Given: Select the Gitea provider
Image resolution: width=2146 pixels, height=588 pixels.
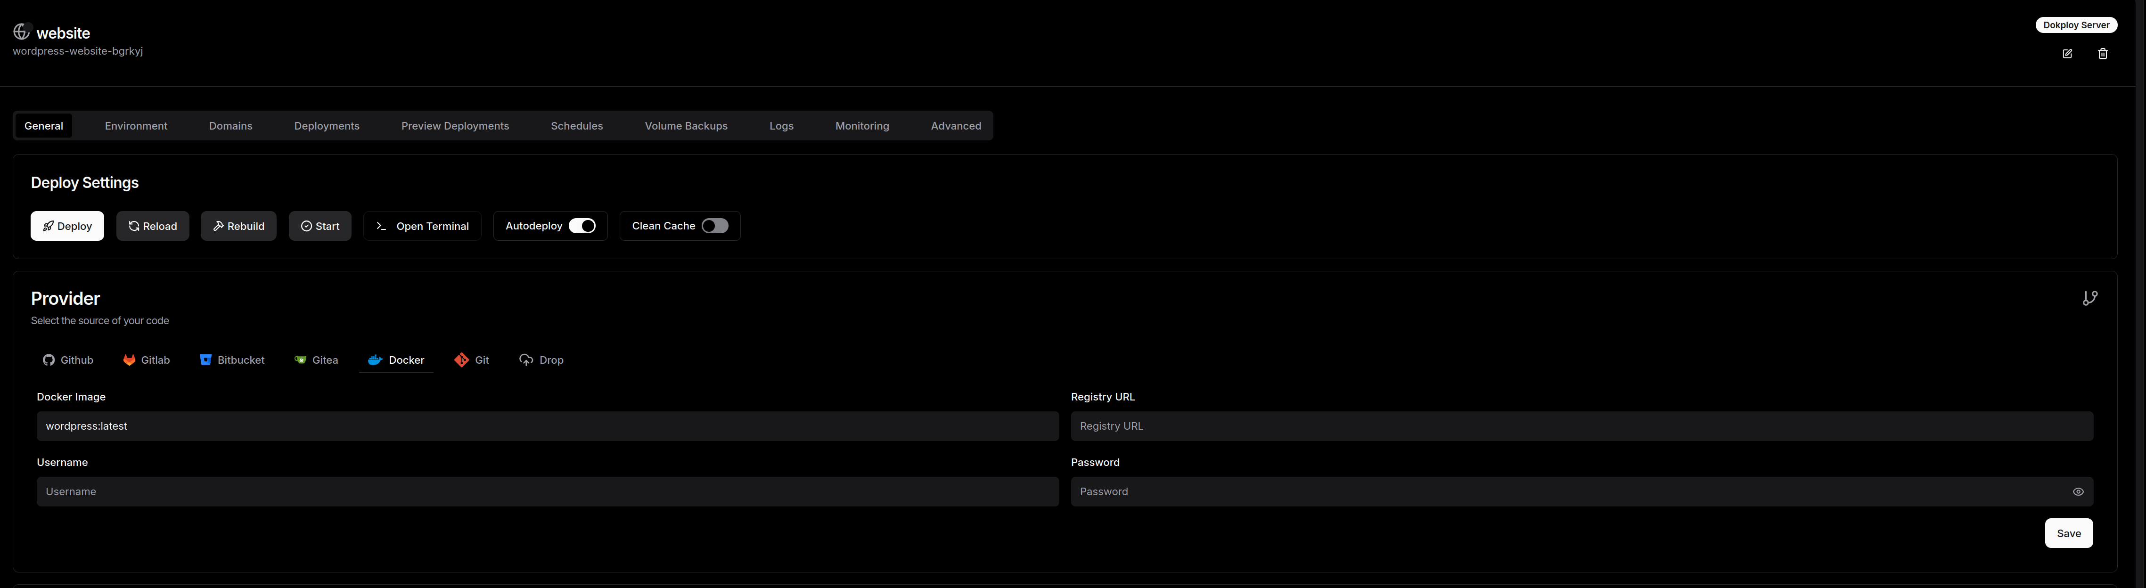Looking at the screenshot, I should click(x=317, y=360).
